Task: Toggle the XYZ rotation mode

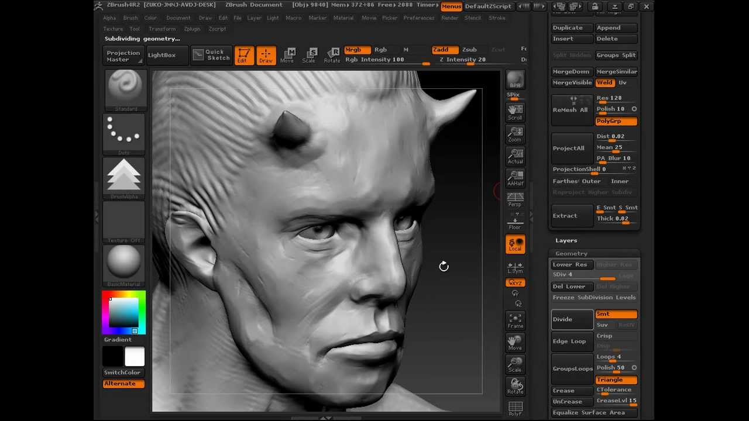Action: tap(516, 283)
